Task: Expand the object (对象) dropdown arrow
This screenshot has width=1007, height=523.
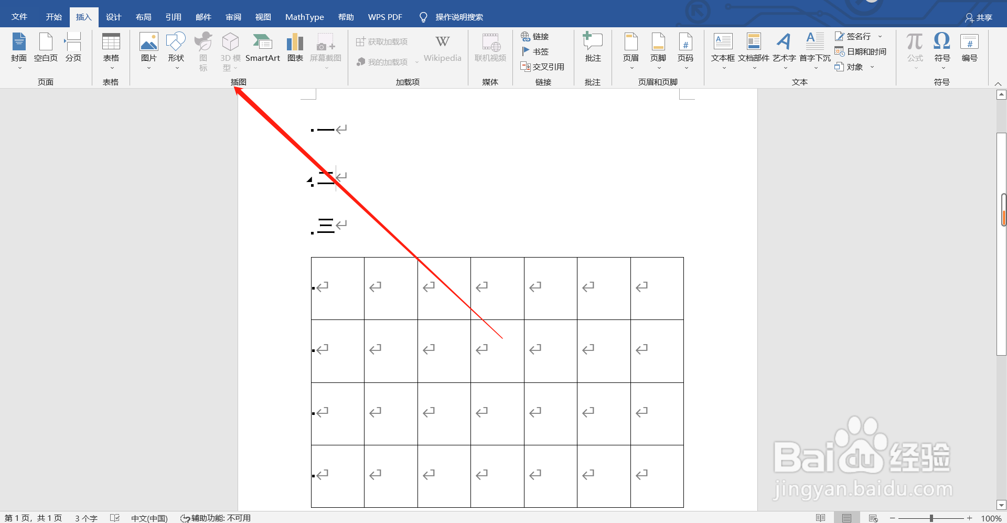Action: tap(872, 67)
